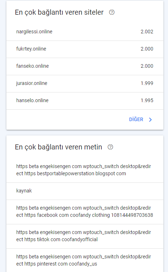This screenshot has height=272, width=168.
Task: Select fukrtey.online row
Action: point(85,49)
